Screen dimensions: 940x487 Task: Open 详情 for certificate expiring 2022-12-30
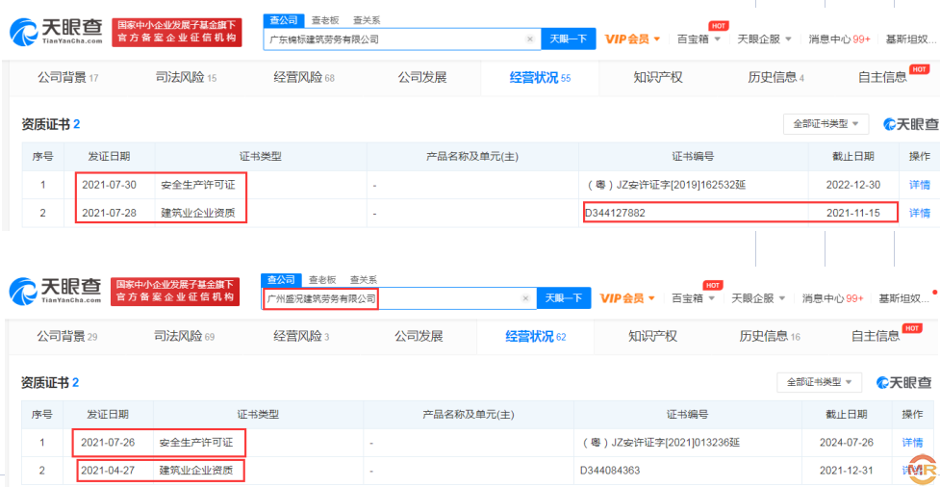click(x=920, y=185)
